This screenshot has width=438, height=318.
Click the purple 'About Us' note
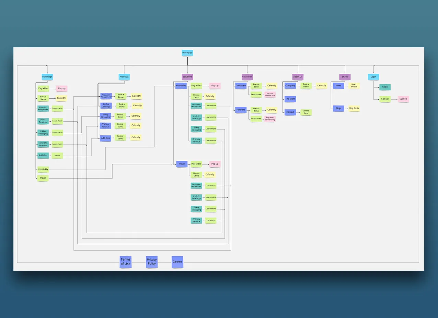298,77
